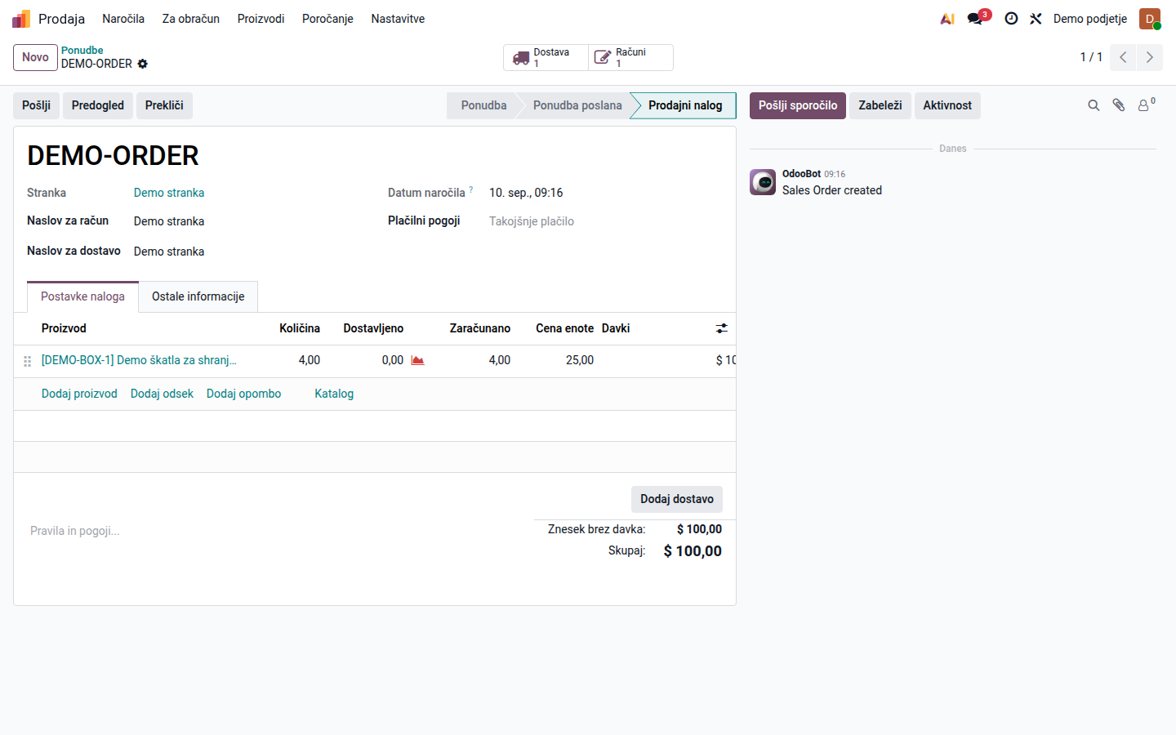Open the Nastavitve menu
This screenshot has width=1176, height=735.
point(398,19)
